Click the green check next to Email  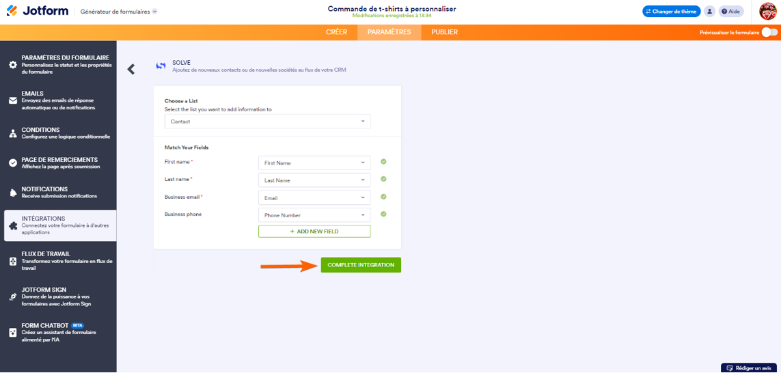(383, 197)
